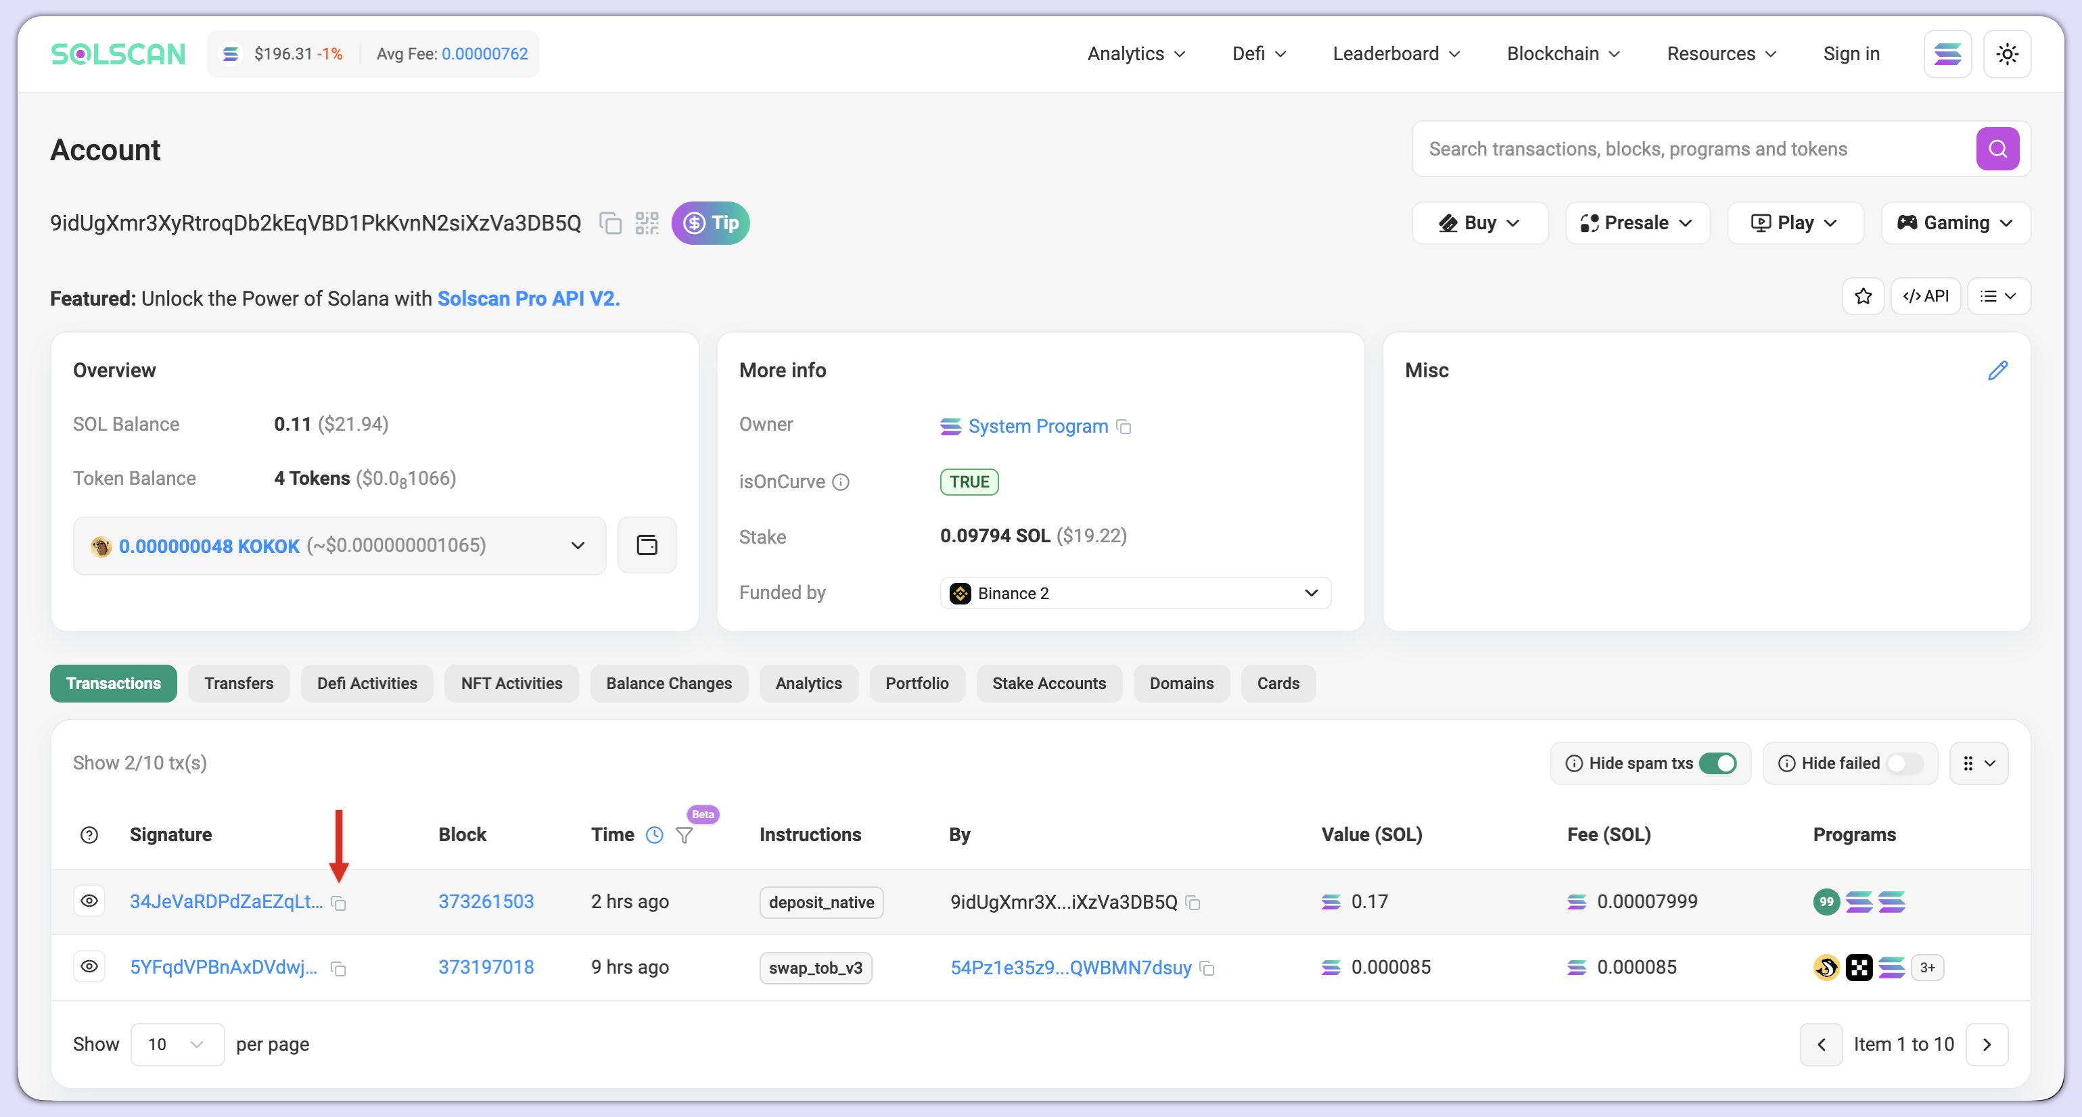Viewport: 2082px width, 1117px height.
Task: Open the Show per page dropdown
Action: [177, 1043]
